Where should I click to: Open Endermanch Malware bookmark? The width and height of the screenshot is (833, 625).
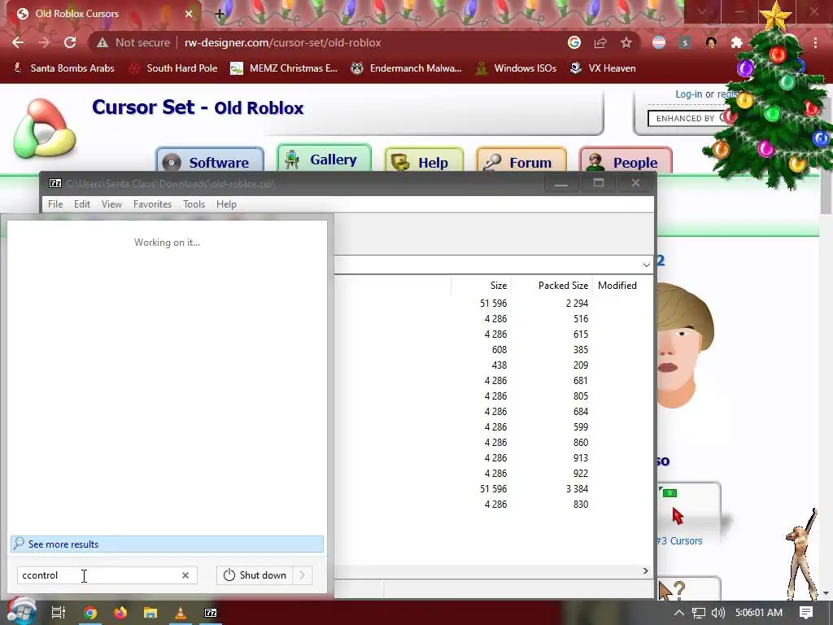(407, 68)
